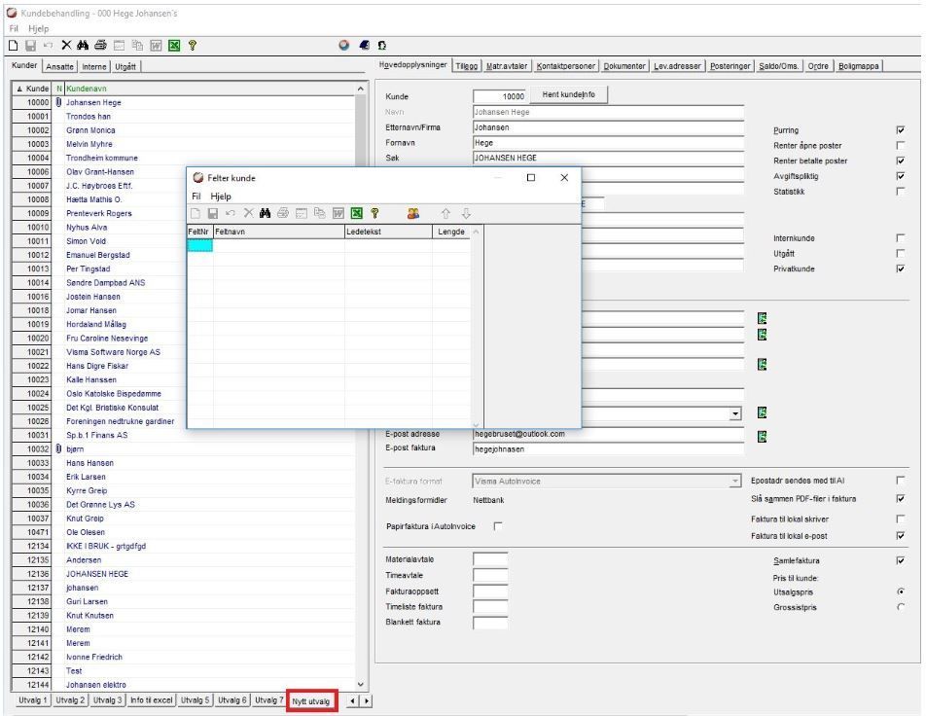926x716 pixels.
Task: Select the Nytt utvalg tab at bottom
Action: [x=311, y=701]
